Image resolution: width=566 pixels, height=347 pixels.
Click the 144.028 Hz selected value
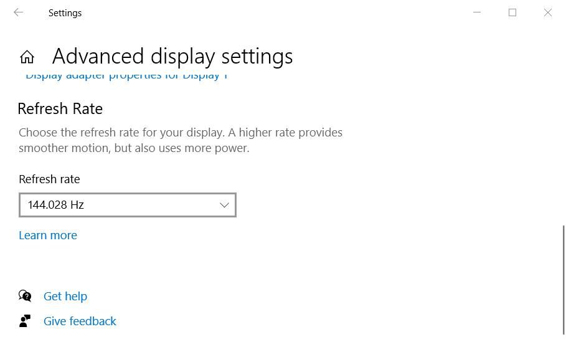pos(56,205)
